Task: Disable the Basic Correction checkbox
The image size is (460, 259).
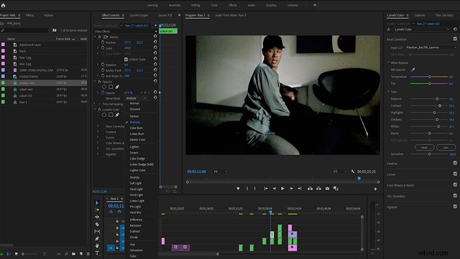Action: (x=455, y=39)
